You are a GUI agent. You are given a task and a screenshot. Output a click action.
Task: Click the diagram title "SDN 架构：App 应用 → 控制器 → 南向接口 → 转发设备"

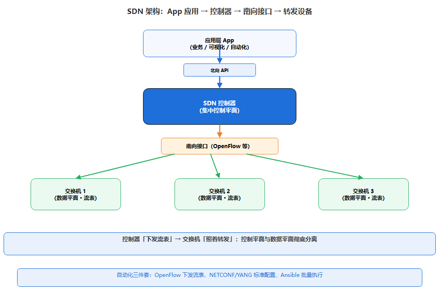[219, 12]
